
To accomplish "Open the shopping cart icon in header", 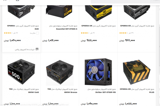I will click(5, 0).
